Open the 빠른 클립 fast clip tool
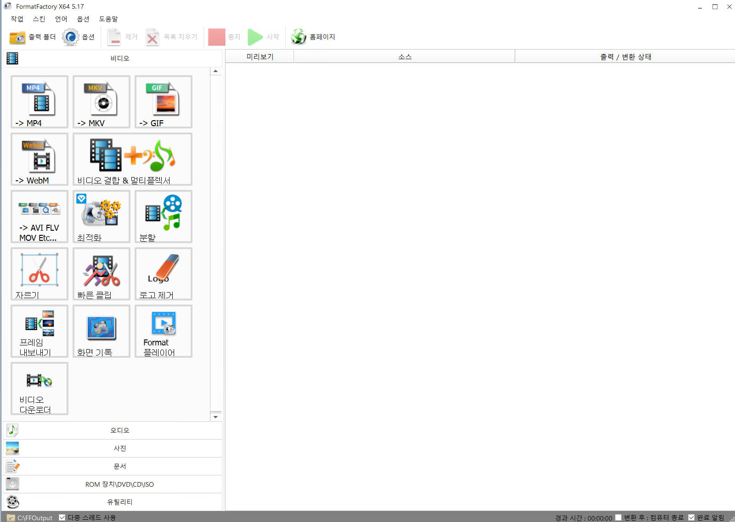The width and height of the screenshot is (735, 522). (x=102, y=274)
